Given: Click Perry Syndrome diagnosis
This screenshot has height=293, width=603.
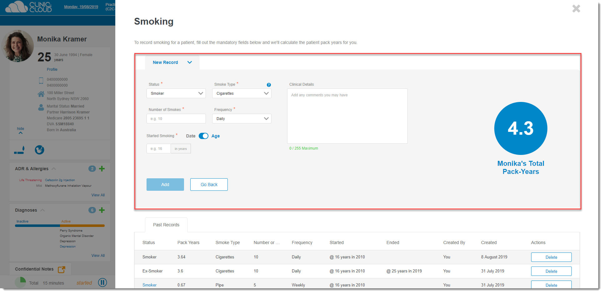Looking at the screenshot, I should [x=71, y=231].
